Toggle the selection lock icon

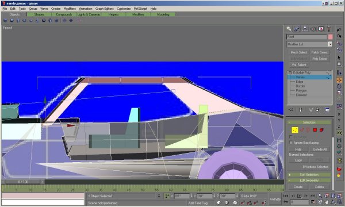[x=159, y=195]
